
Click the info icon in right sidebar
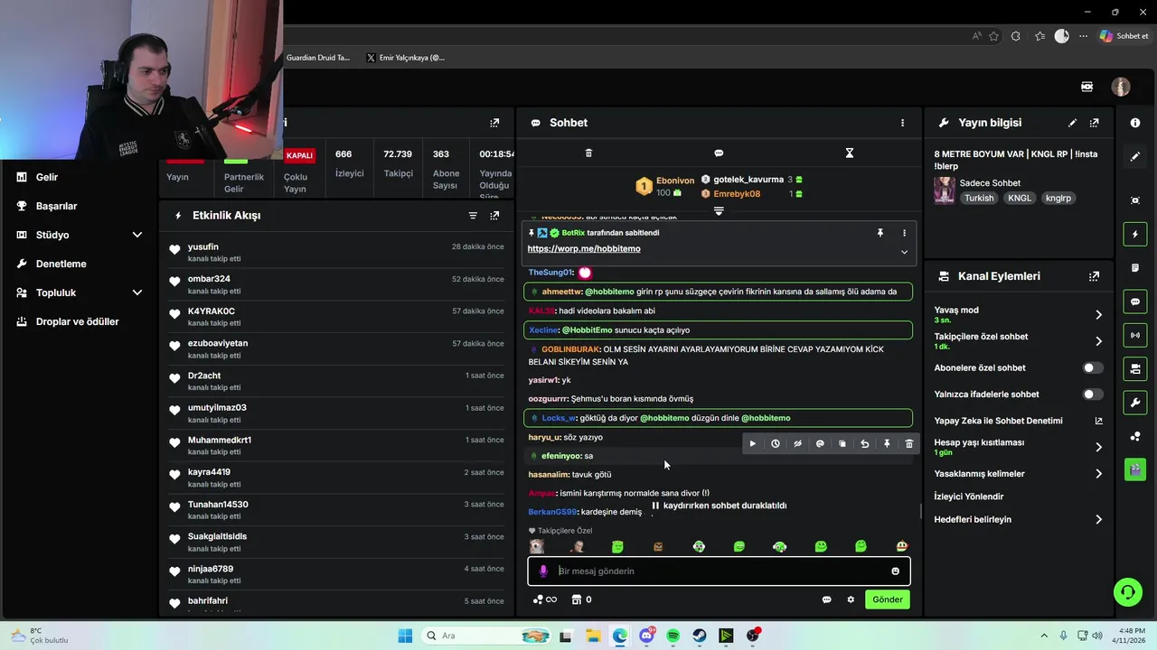[x=1135, y=123]
